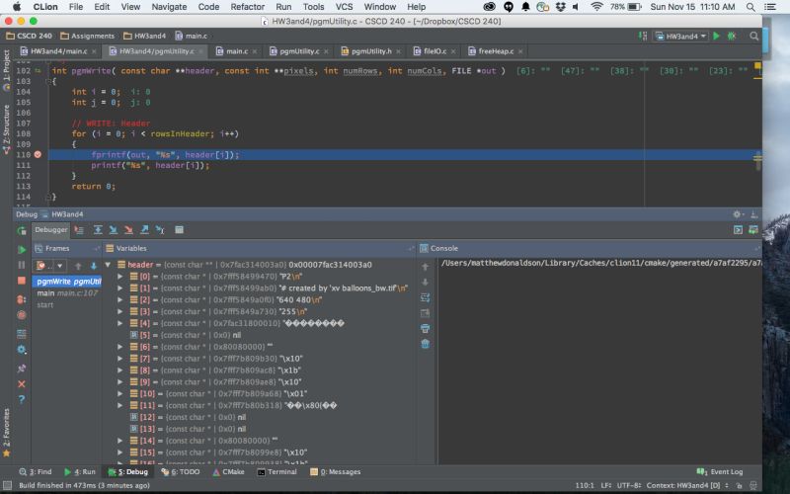Collapse the header variable node
Screen dimensions: 790x494
(x=108, y=265)
